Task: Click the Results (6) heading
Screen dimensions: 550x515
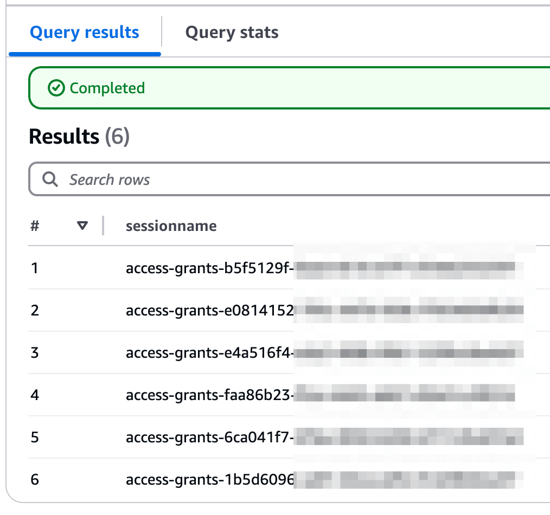Action: tap(79, 137)
